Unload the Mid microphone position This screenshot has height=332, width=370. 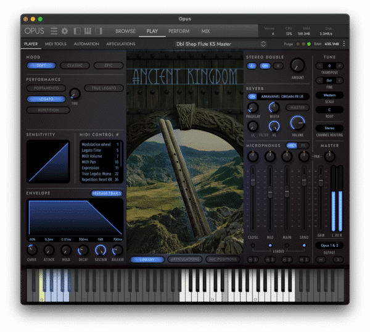[270, 246]
